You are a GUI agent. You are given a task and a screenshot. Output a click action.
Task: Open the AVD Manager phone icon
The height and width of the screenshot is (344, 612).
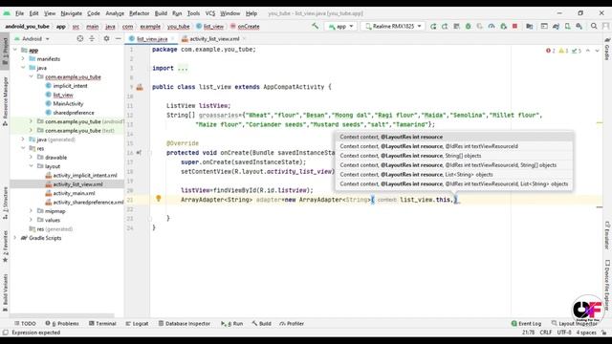567,26
